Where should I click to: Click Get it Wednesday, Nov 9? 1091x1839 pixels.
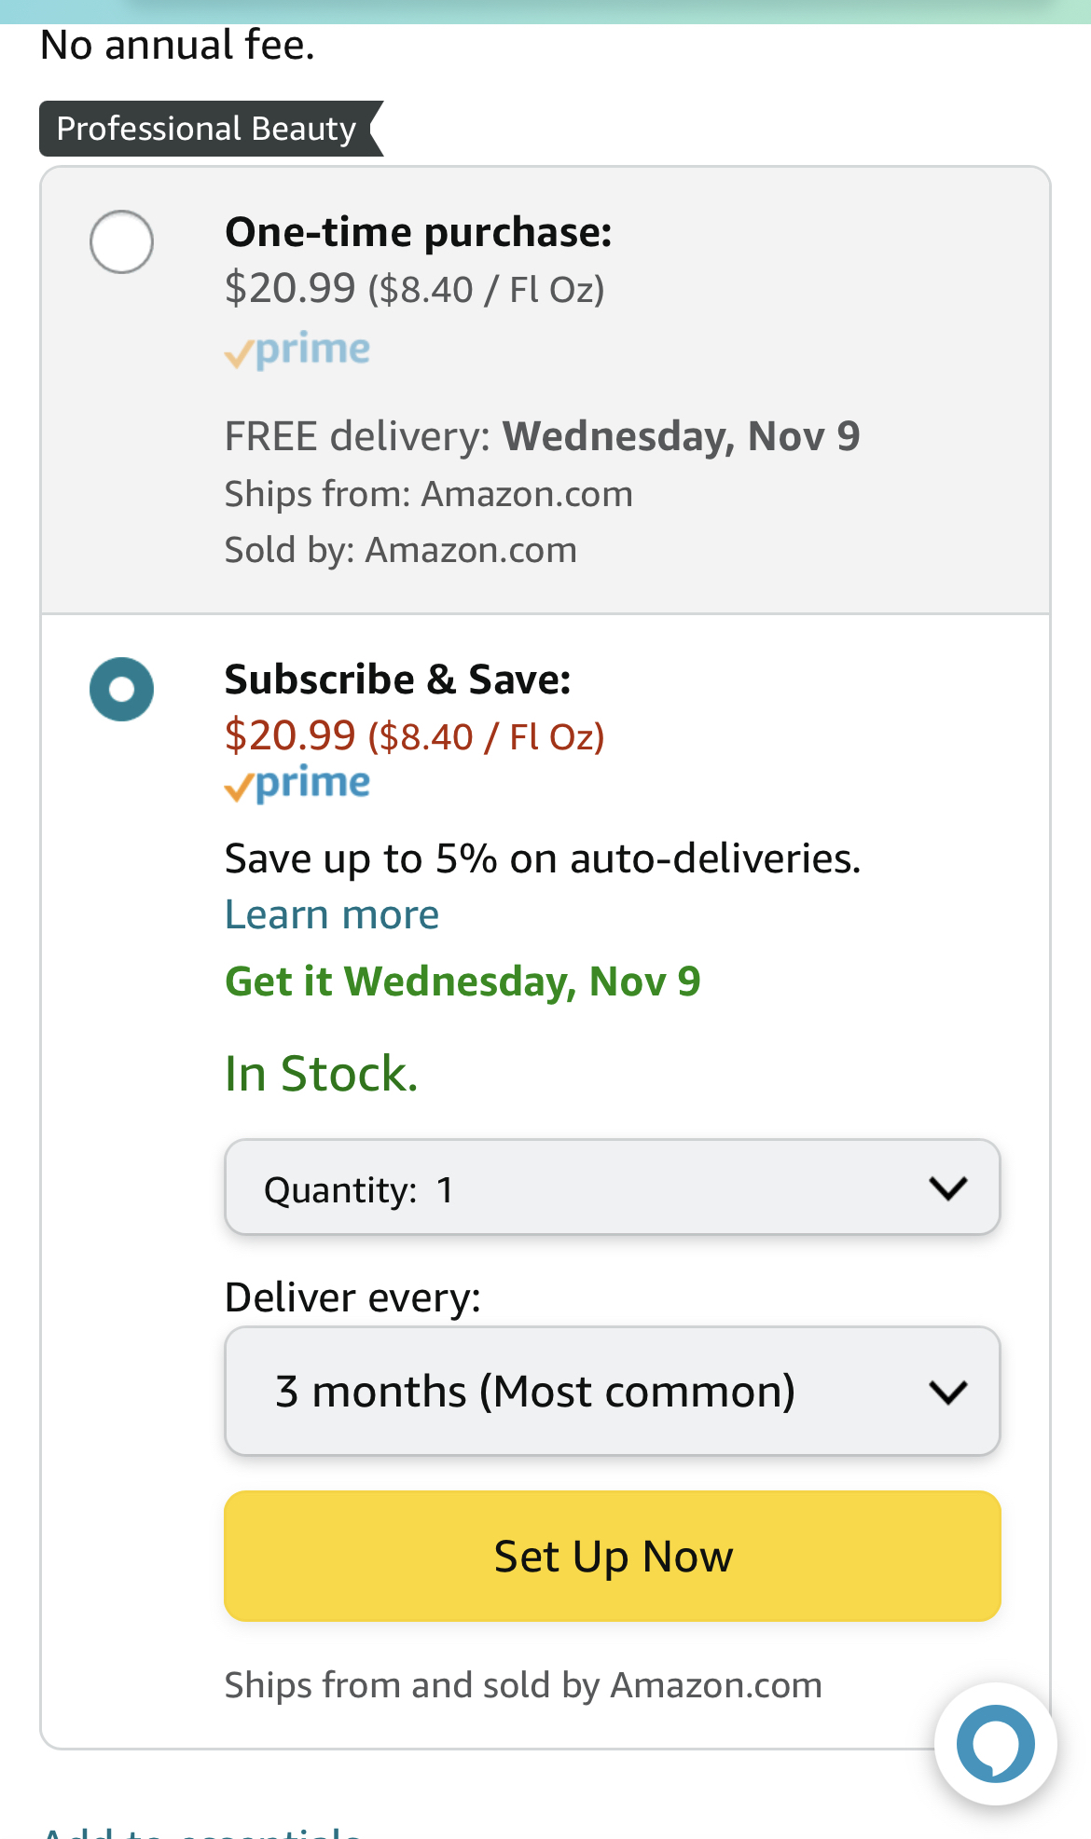pyautogui.click(x=463, y=981)
